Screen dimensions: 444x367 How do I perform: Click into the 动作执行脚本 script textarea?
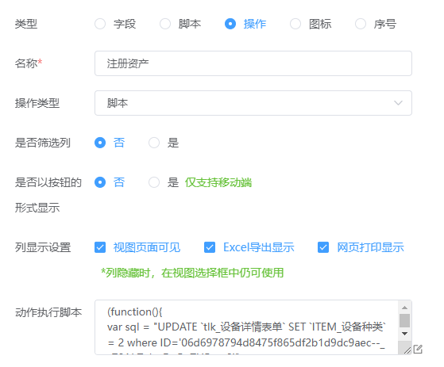click(x=246, y=327)
